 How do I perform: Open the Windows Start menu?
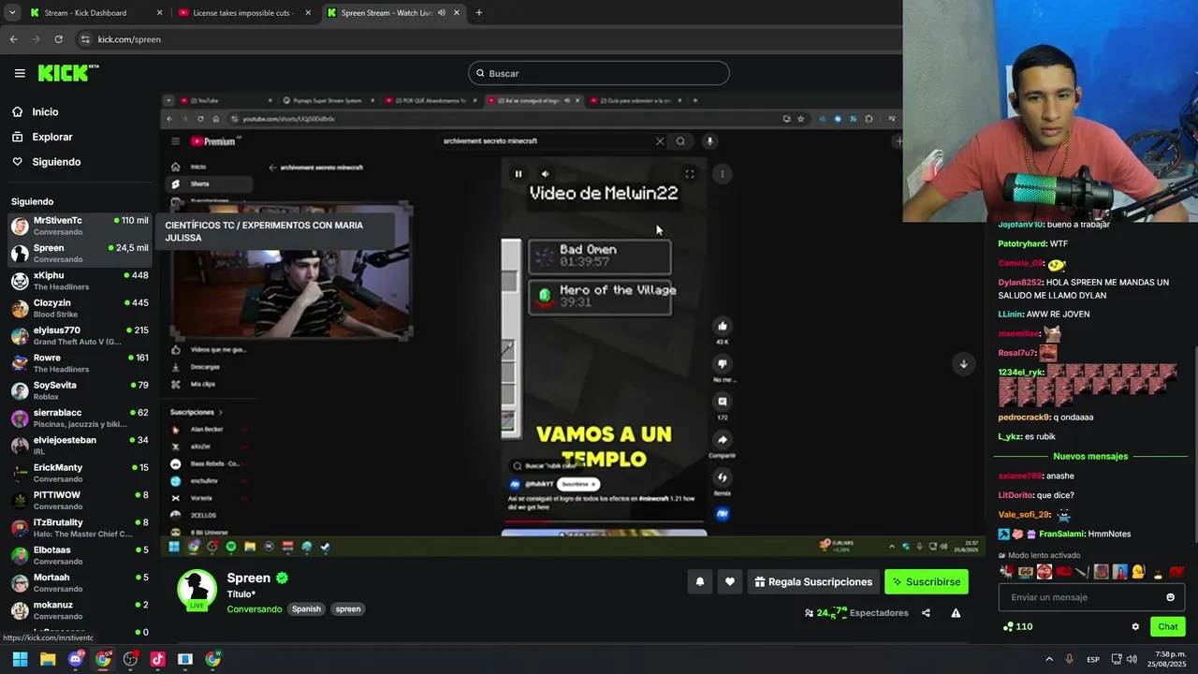point(20,659)
